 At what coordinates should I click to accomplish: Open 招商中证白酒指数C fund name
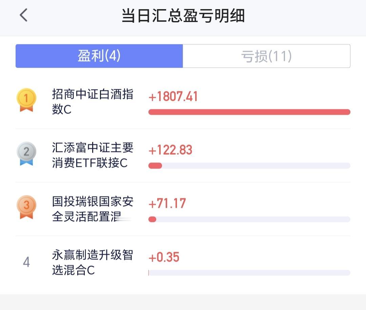92,102
